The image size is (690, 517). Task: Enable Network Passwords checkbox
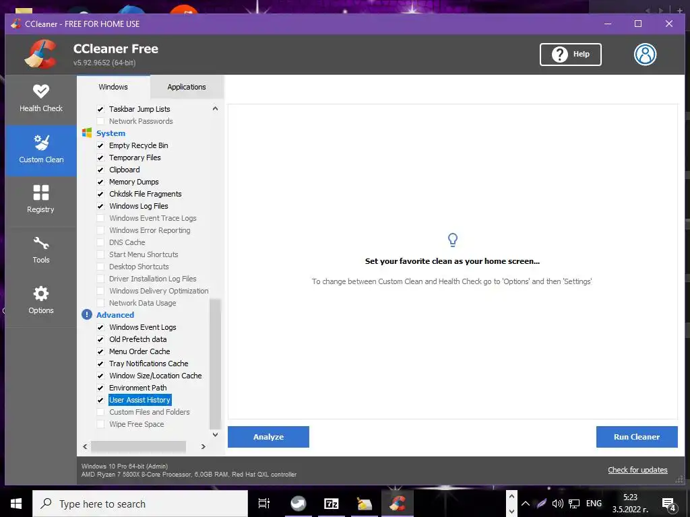click(x=100, y=121)
